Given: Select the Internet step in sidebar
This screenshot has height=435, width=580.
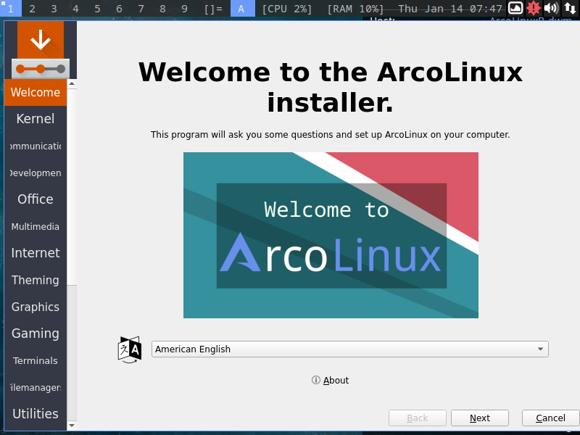Looking at the screenshot, I should pyautogui.click(x=36, y=253).
